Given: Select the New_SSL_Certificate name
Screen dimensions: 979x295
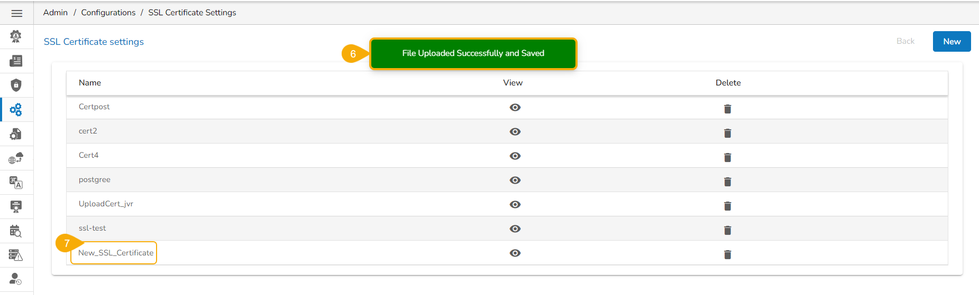Looking at the screenshot, I should click(116, 253).
